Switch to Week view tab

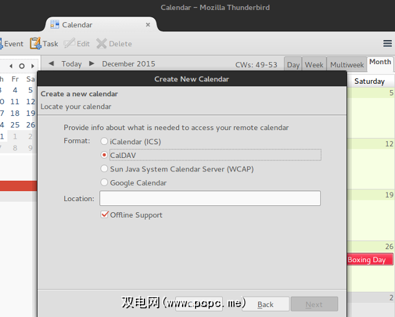point(314,65)
